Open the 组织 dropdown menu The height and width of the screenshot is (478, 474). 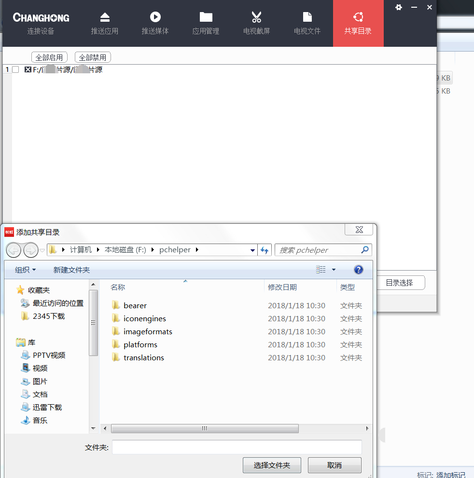25,270
